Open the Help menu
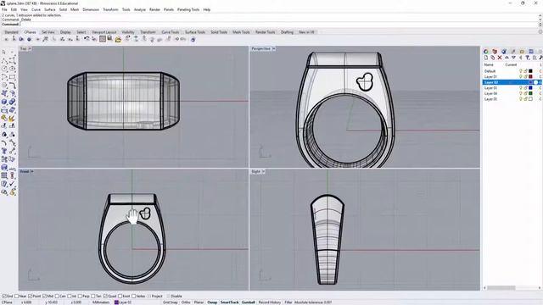The width and height of the screenshot is (543, 305). coord(207,9)
